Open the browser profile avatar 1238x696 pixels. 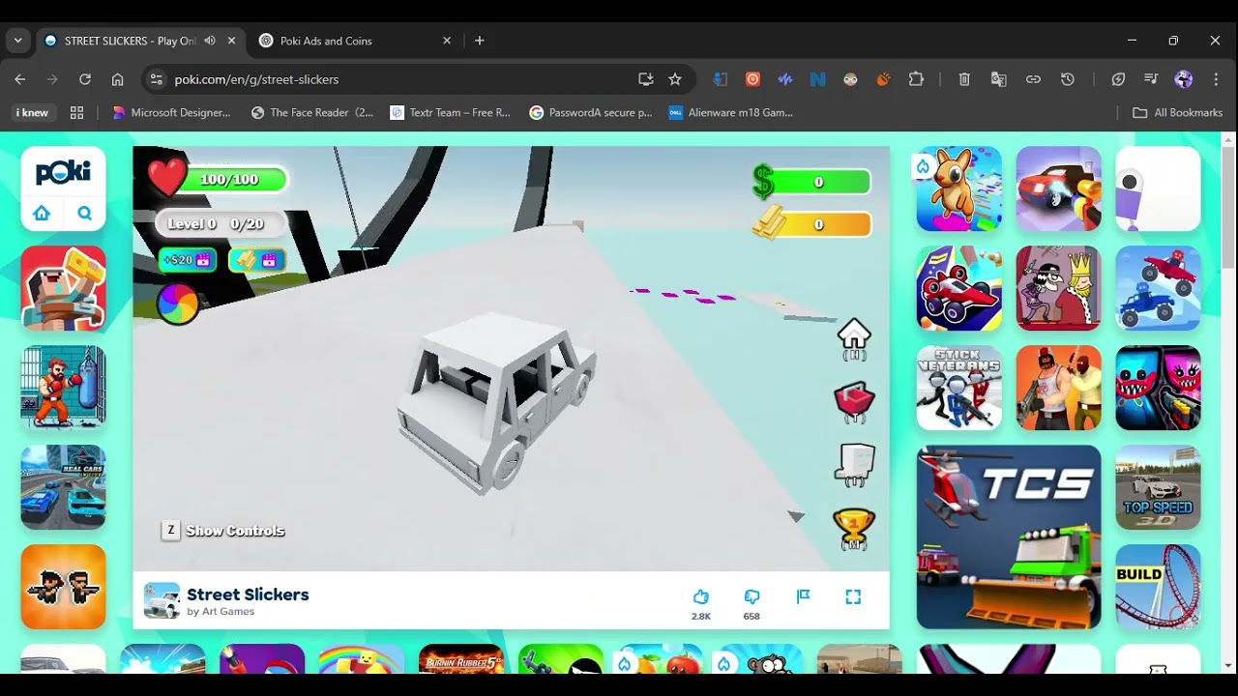pos(1184,79)
